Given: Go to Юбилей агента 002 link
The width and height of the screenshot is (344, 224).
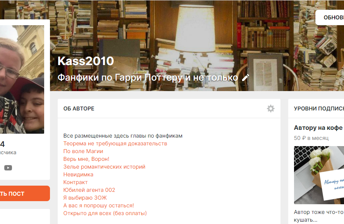Looking at the screenshot, I should tap(89, 190).
